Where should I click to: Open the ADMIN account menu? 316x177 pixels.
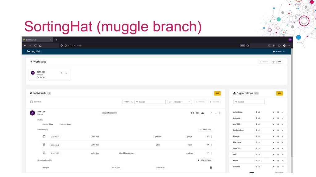(279, 51)
